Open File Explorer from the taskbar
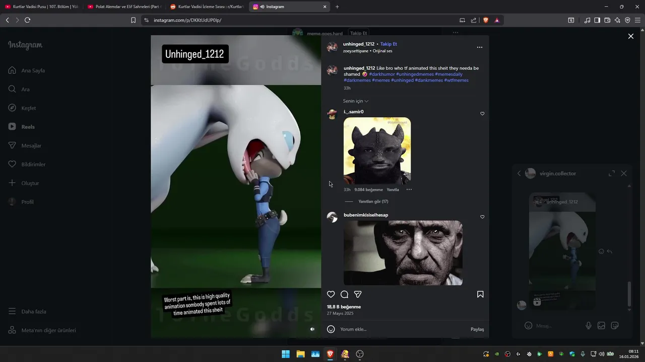Image resolution: width=645 pixels, height=362 pixels. 300,354
